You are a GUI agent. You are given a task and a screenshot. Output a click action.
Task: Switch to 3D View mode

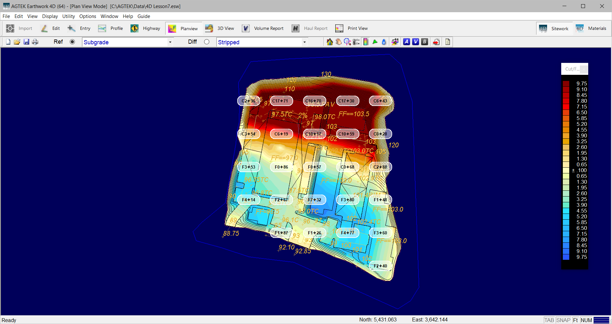click(x=220, y=29)
